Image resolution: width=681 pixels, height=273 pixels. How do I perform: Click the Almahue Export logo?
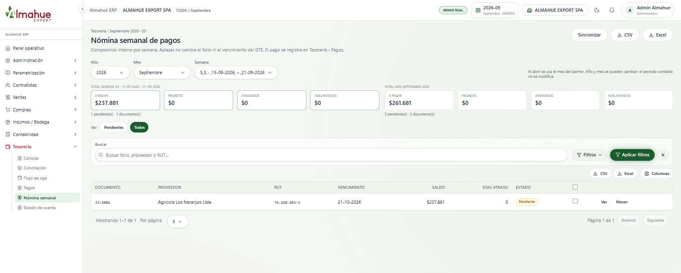point(28,14)
